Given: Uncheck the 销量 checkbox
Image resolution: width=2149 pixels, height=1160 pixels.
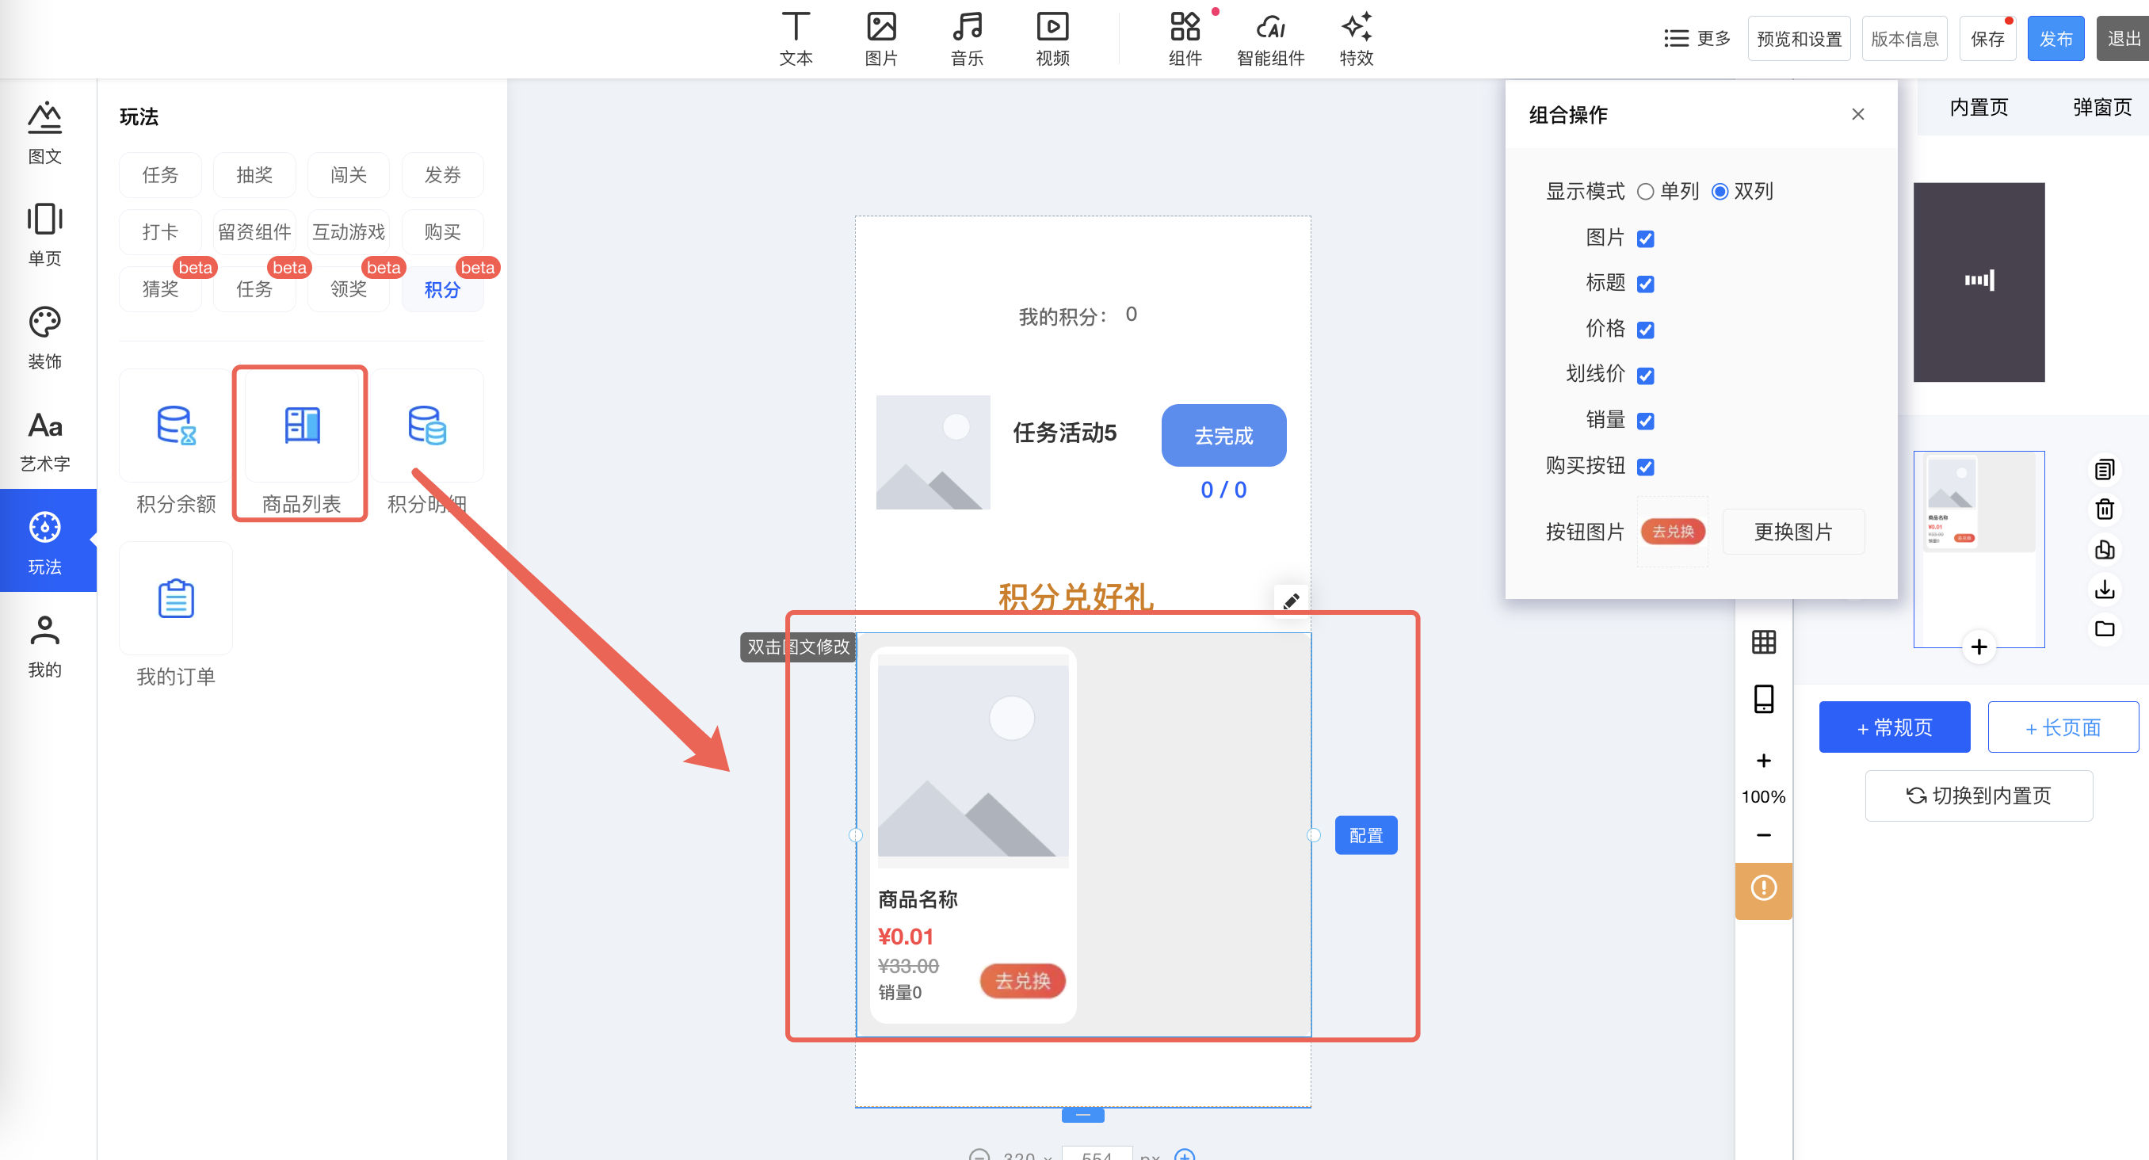Looking at the screenshot, I should (1645, 422).
